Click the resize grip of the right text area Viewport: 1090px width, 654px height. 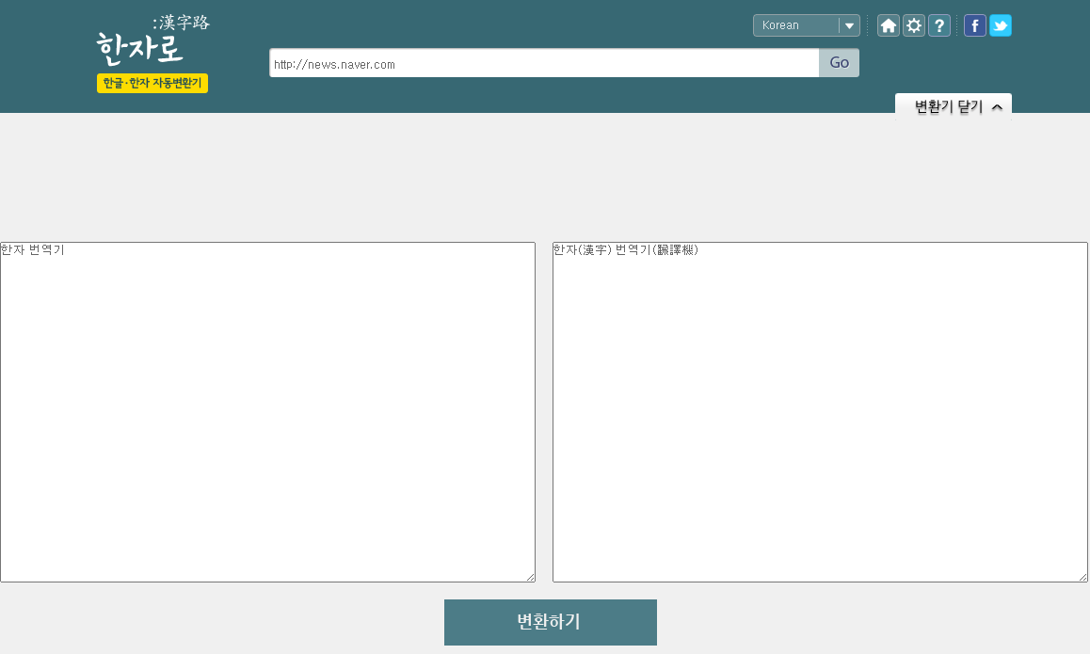coord(1082,576)
